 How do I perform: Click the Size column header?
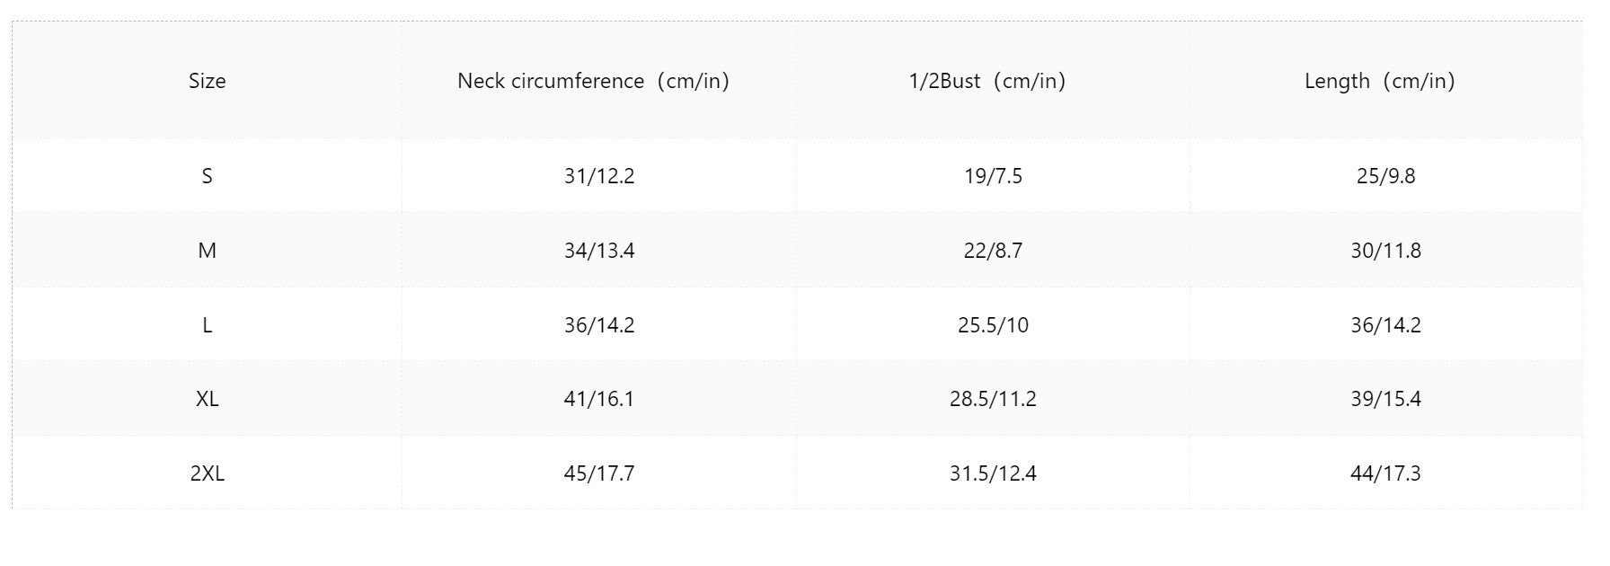(207, 81)
